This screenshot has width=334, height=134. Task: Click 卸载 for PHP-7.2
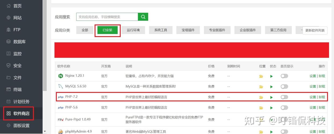pos(322,97)
